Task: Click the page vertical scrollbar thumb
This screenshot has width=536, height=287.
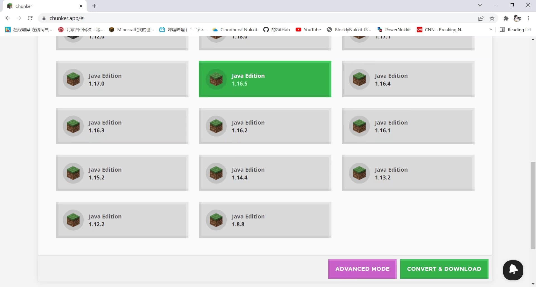Action: 533,205
